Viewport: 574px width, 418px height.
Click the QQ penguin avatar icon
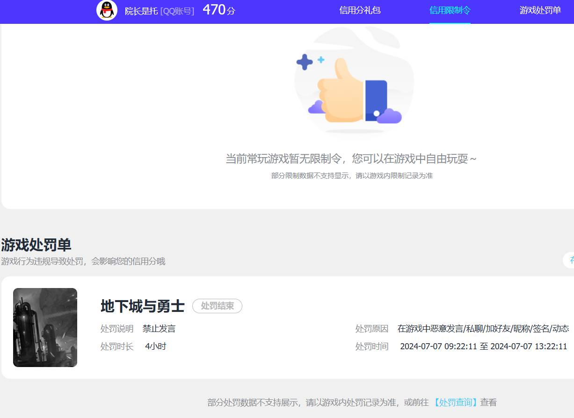pyautogui.click(x=107, y=11)
